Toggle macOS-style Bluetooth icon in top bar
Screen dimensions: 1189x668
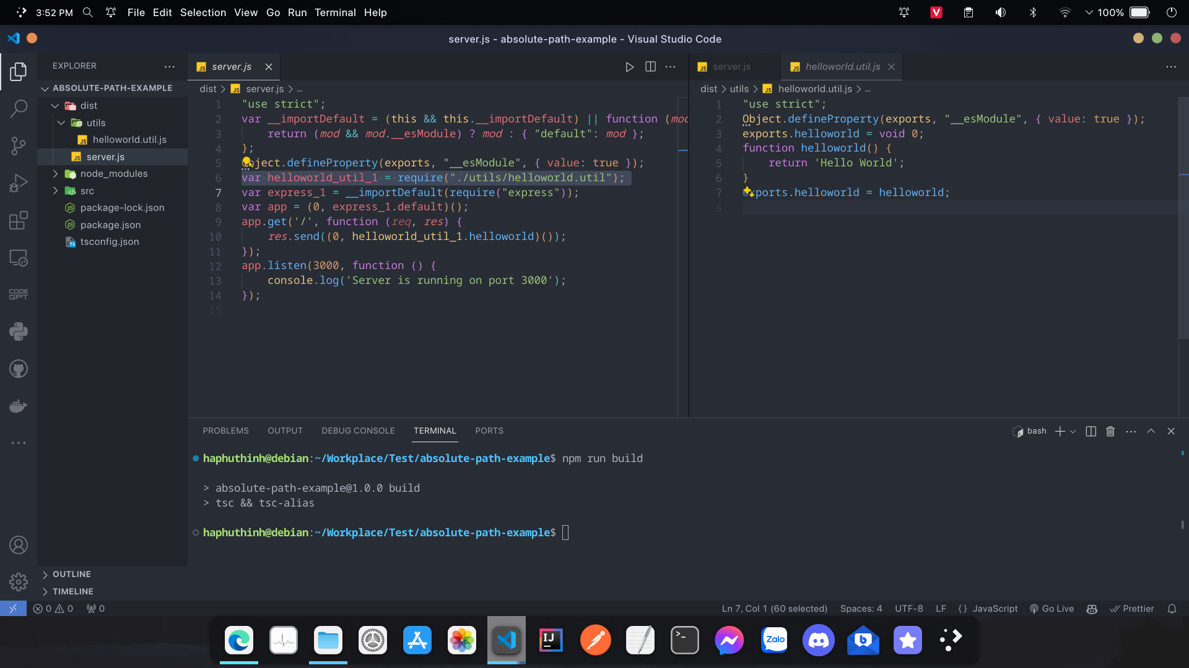(1033, 12)
